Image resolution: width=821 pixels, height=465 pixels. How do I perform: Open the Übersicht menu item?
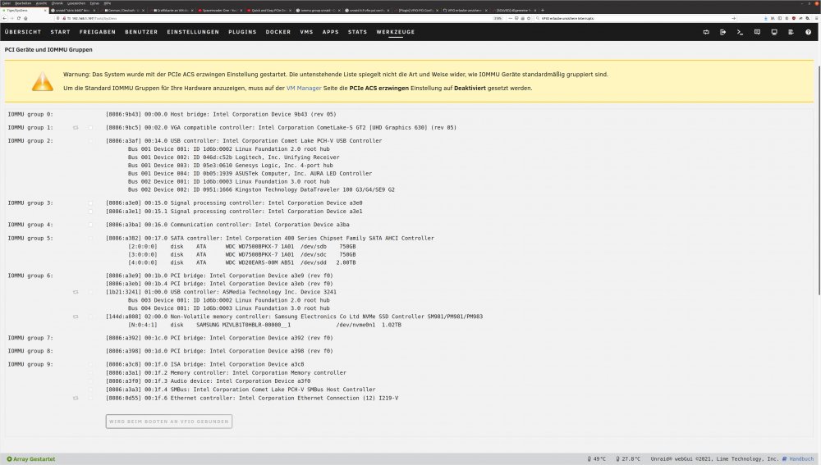(x=22, y=32)
